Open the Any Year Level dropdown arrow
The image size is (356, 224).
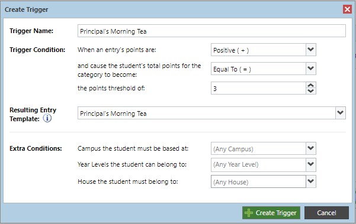pos(311,164)
